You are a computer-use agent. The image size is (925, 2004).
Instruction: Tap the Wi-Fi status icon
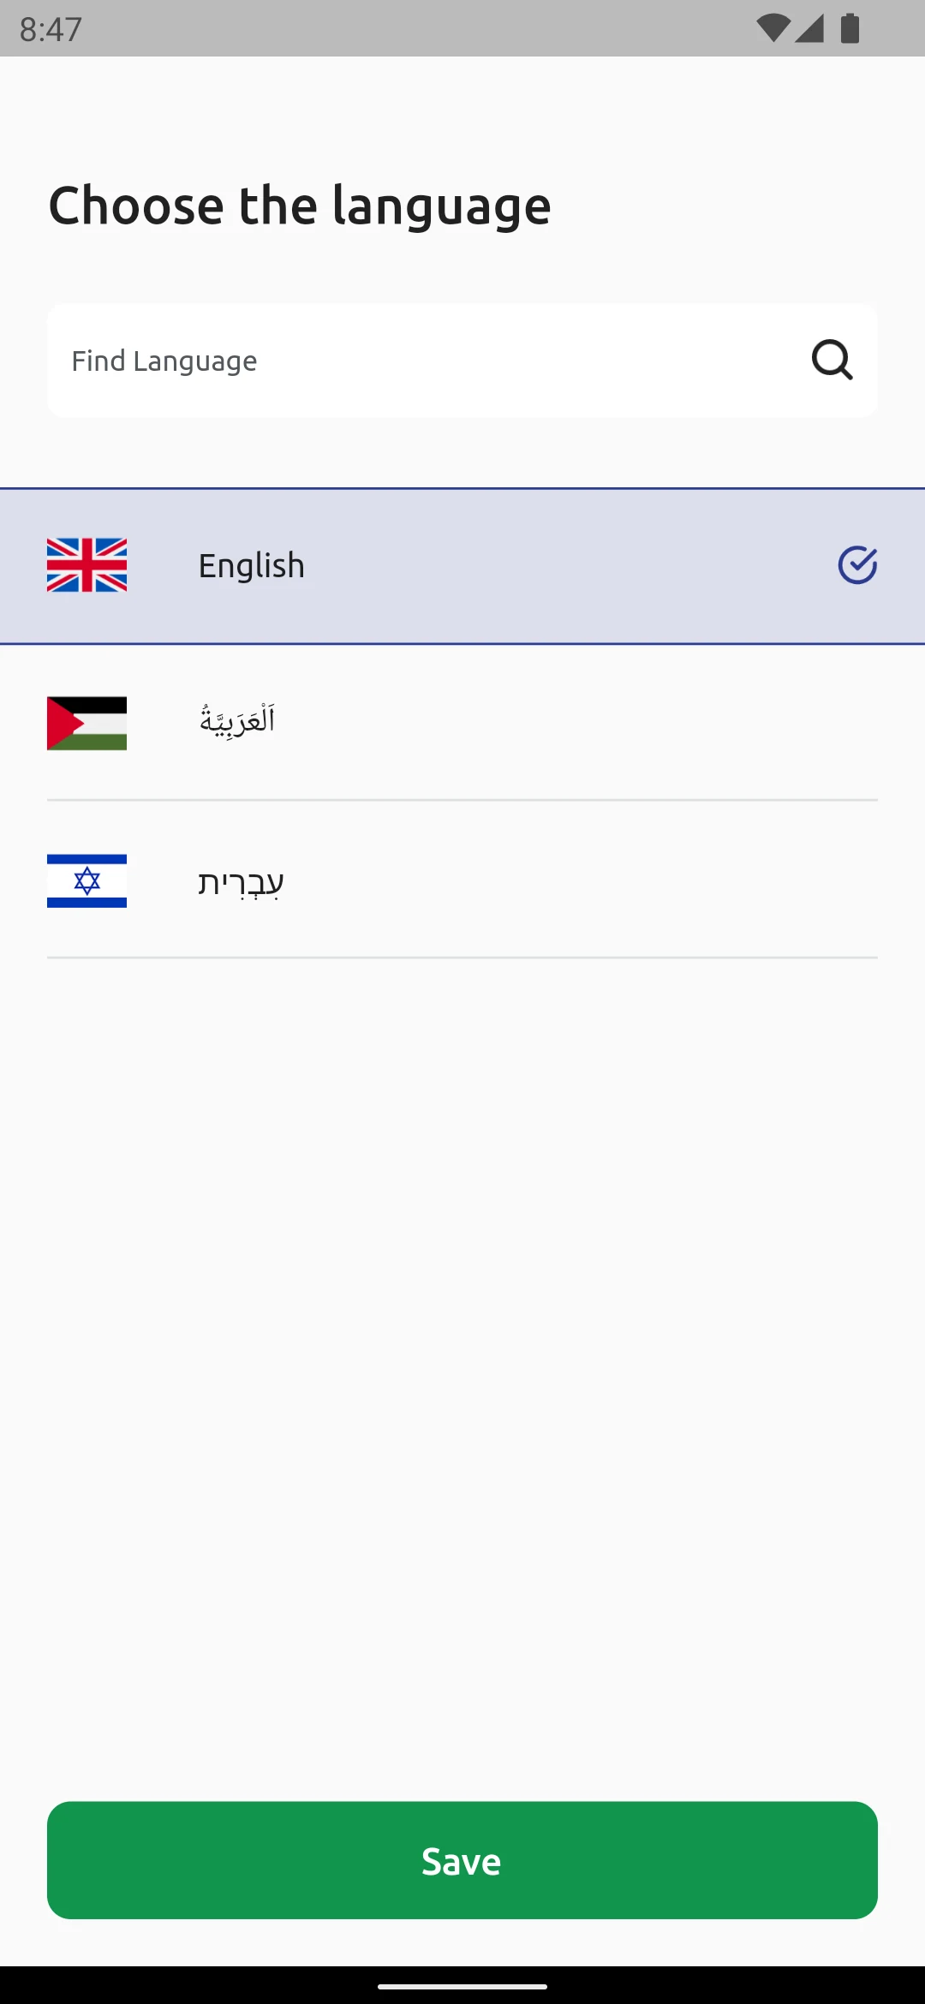(x=773, y=28)
